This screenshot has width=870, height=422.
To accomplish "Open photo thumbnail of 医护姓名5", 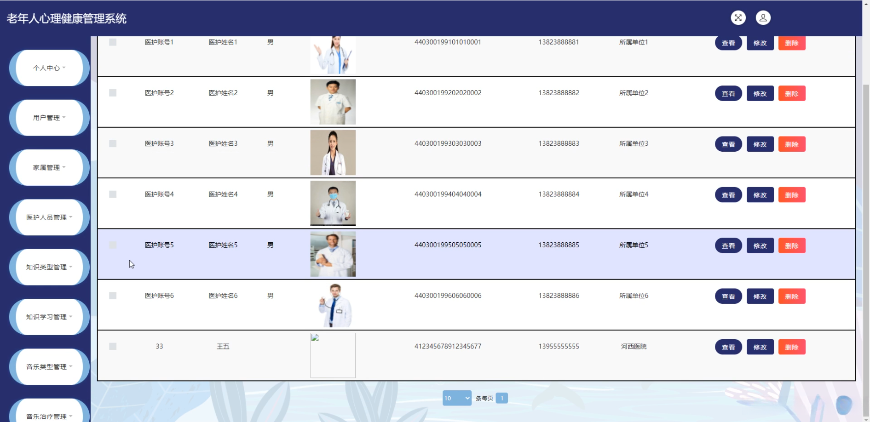I will click(333, 254).
